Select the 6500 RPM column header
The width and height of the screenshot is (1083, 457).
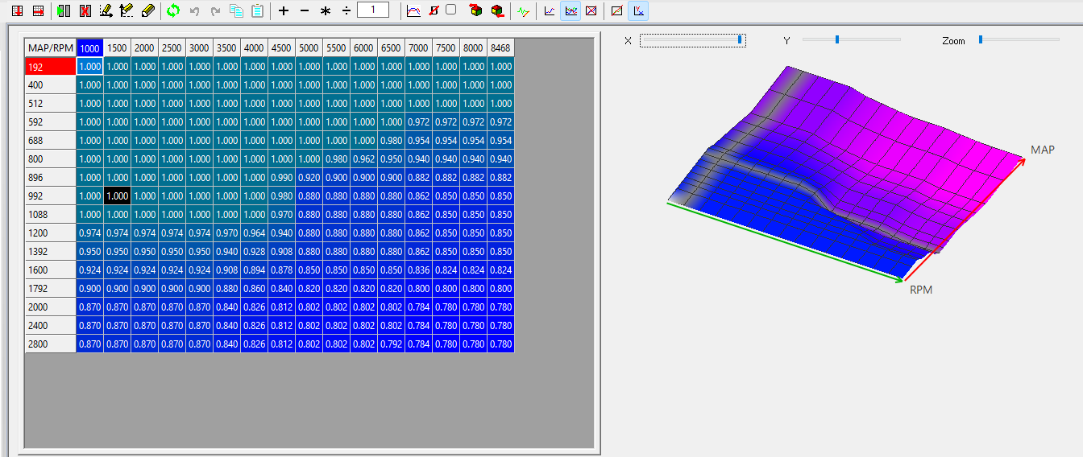click(x=391, y=47)
